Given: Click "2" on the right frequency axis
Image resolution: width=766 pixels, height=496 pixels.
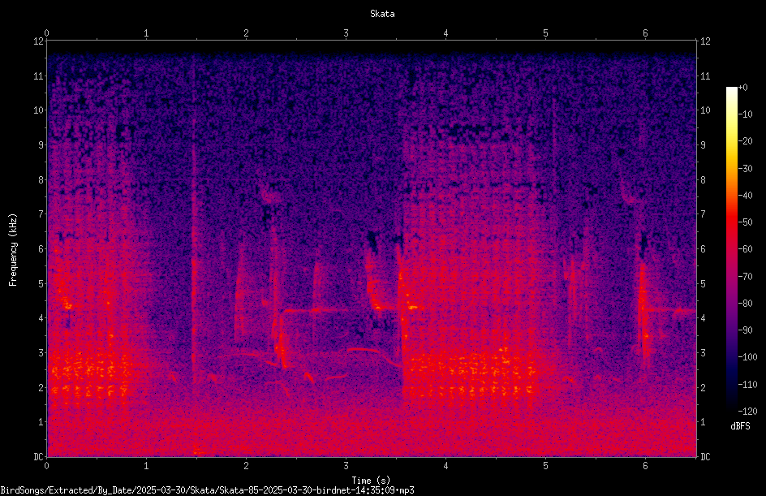Looking at the screenshot, I should [x=703, y=387].
